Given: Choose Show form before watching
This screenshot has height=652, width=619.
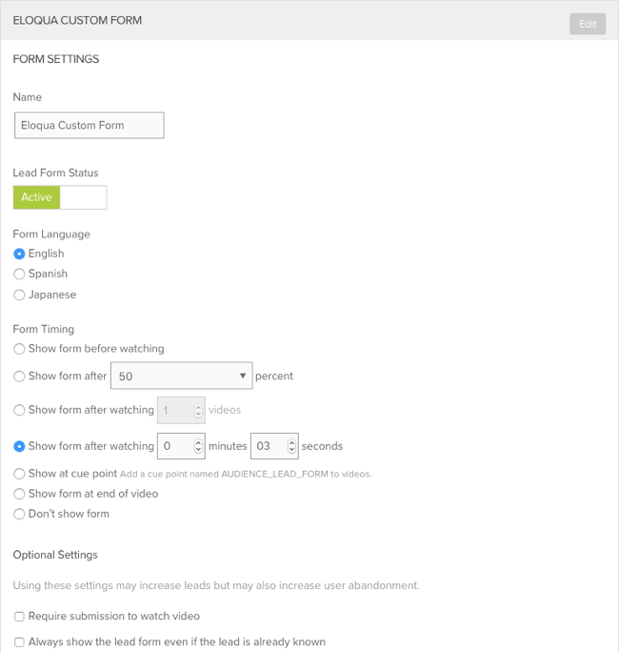Looking at the screenshot, I should tap(19, 349).
